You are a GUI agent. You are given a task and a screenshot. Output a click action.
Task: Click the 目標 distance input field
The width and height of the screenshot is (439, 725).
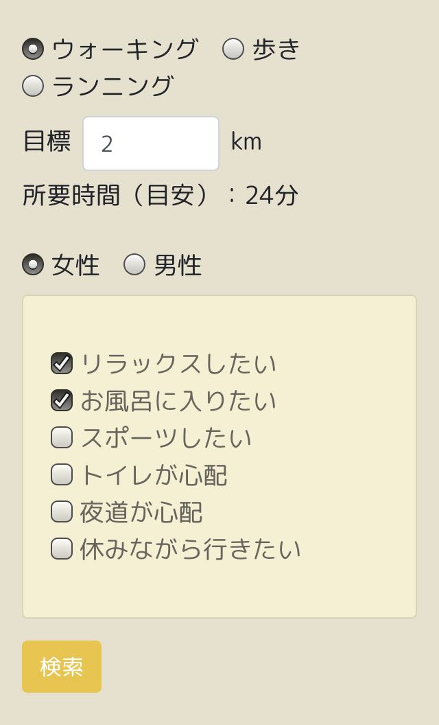151,143
